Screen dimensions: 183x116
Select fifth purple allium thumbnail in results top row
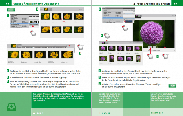tap(138, 48)
